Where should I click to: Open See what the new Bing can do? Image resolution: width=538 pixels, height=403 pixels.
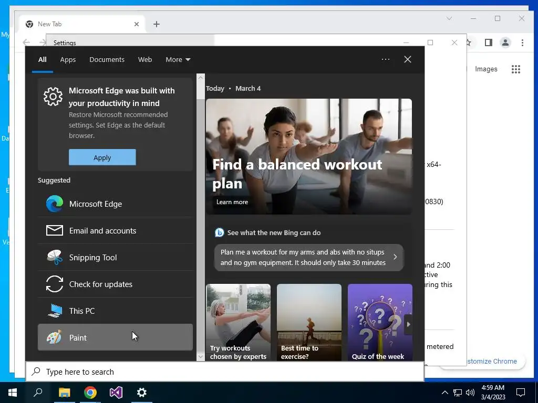click(x=274, y=232)
